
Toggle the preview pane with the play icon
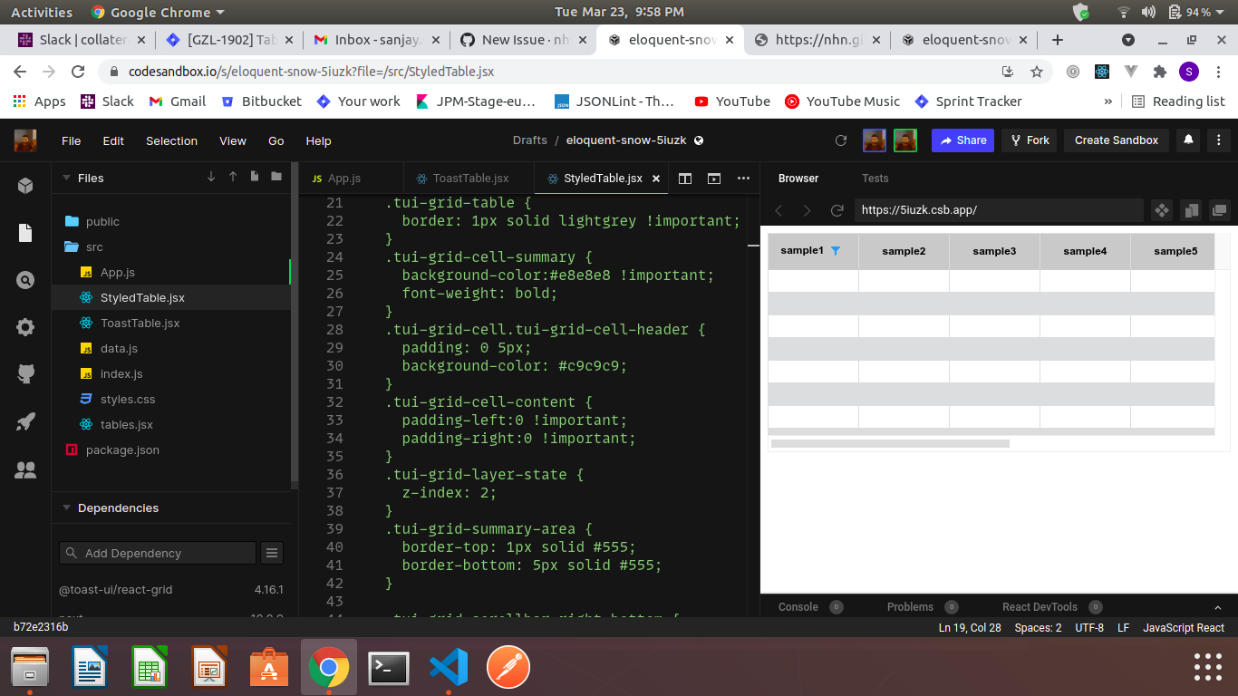coord(714,179)
